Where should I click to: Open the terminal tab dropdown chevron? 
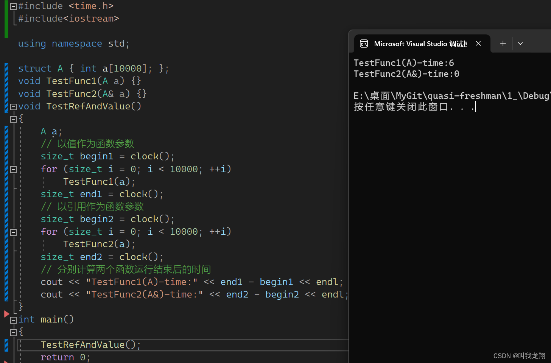coord(520,44)
